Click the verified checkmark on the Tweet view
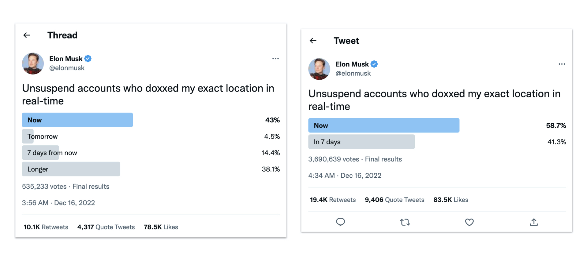This screenshot has width=587, height=261. 374,64
